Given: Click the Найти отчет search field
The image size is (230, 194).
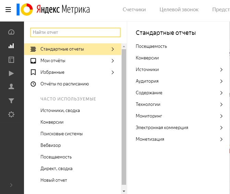Looking at the screenshot, I should [75, 32].
